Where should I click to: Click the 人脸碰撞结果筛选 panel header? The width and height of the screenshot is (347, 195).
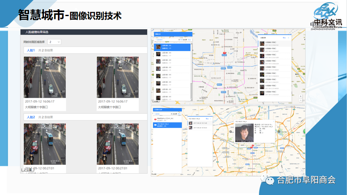click(84, 32)
